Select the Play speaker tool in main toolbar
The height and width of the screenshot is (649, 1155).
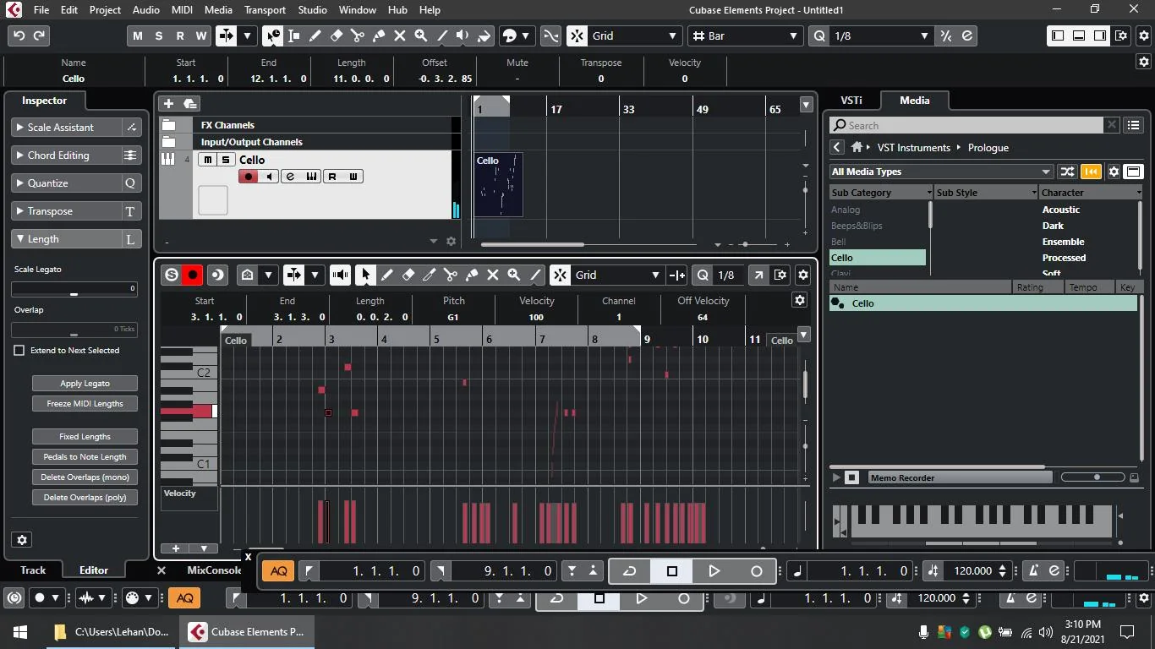pos(463,35)
